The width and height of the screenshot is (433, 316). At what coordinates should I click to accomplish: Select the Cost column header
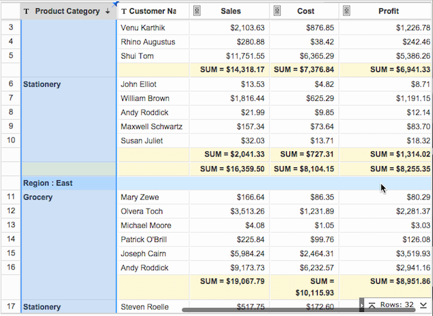pos(306,12)
